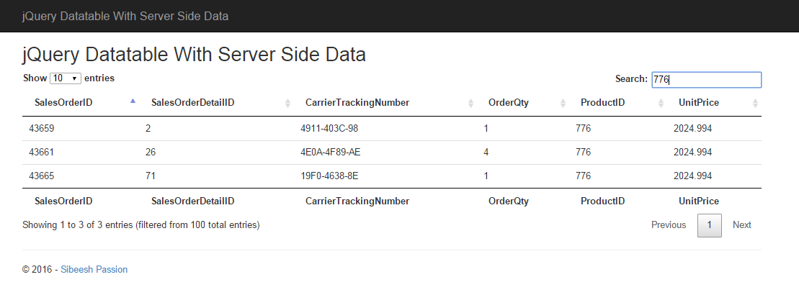
Task: Click OrderQty column sort arrows
Action: point(563,104)
